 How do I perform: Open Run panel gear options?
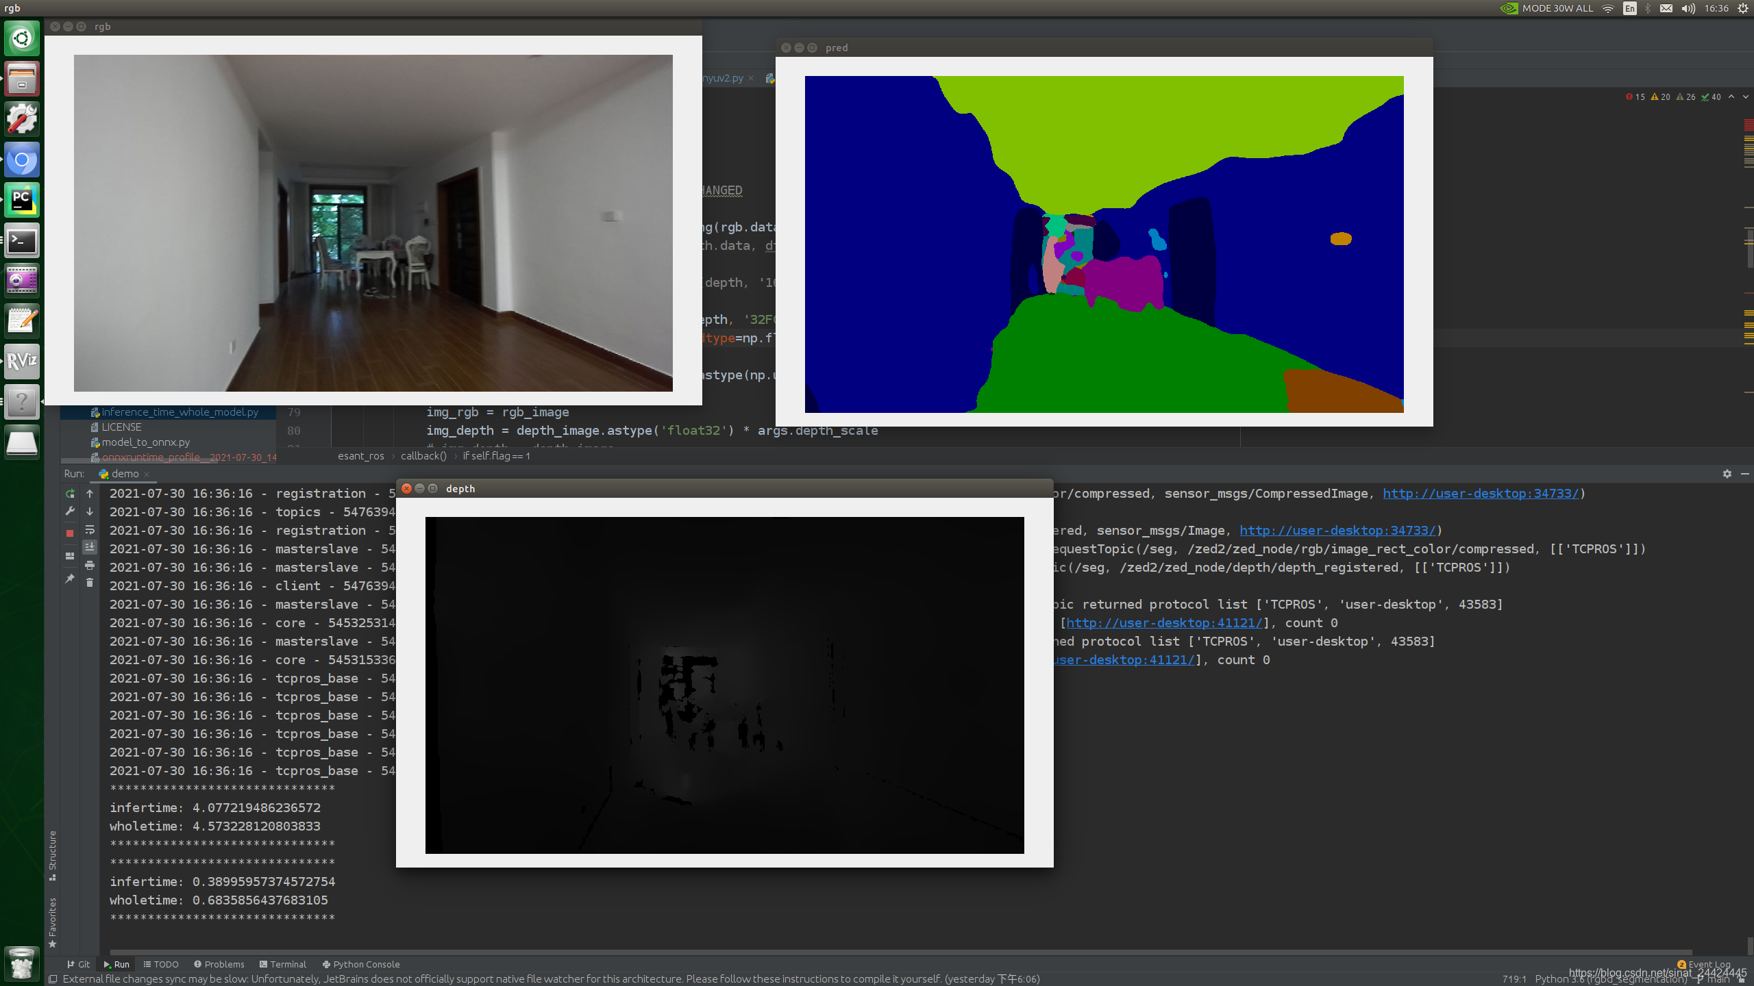click(1727, 474)
